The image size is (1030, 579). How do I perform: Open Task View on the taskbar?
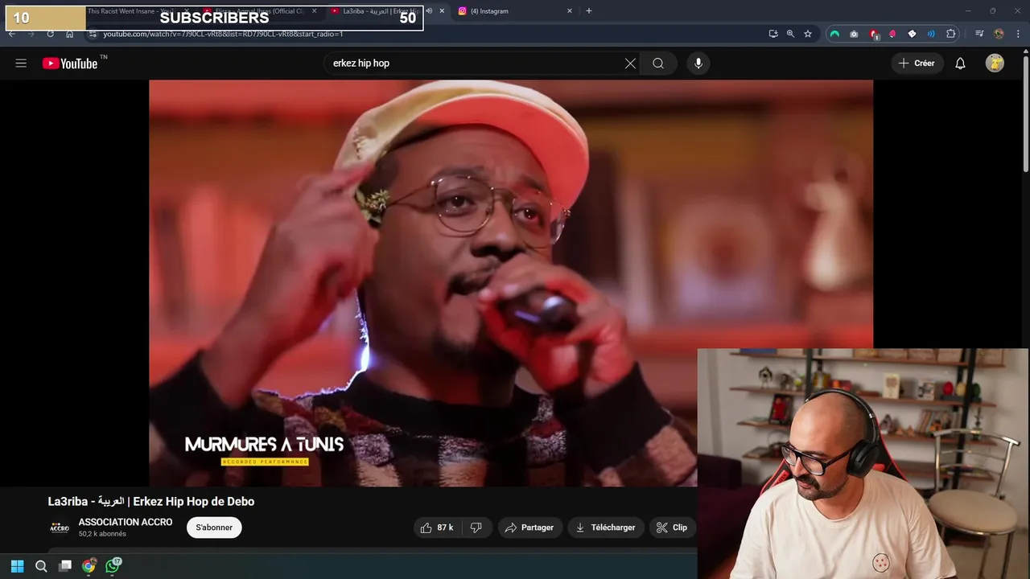(65, 566)
